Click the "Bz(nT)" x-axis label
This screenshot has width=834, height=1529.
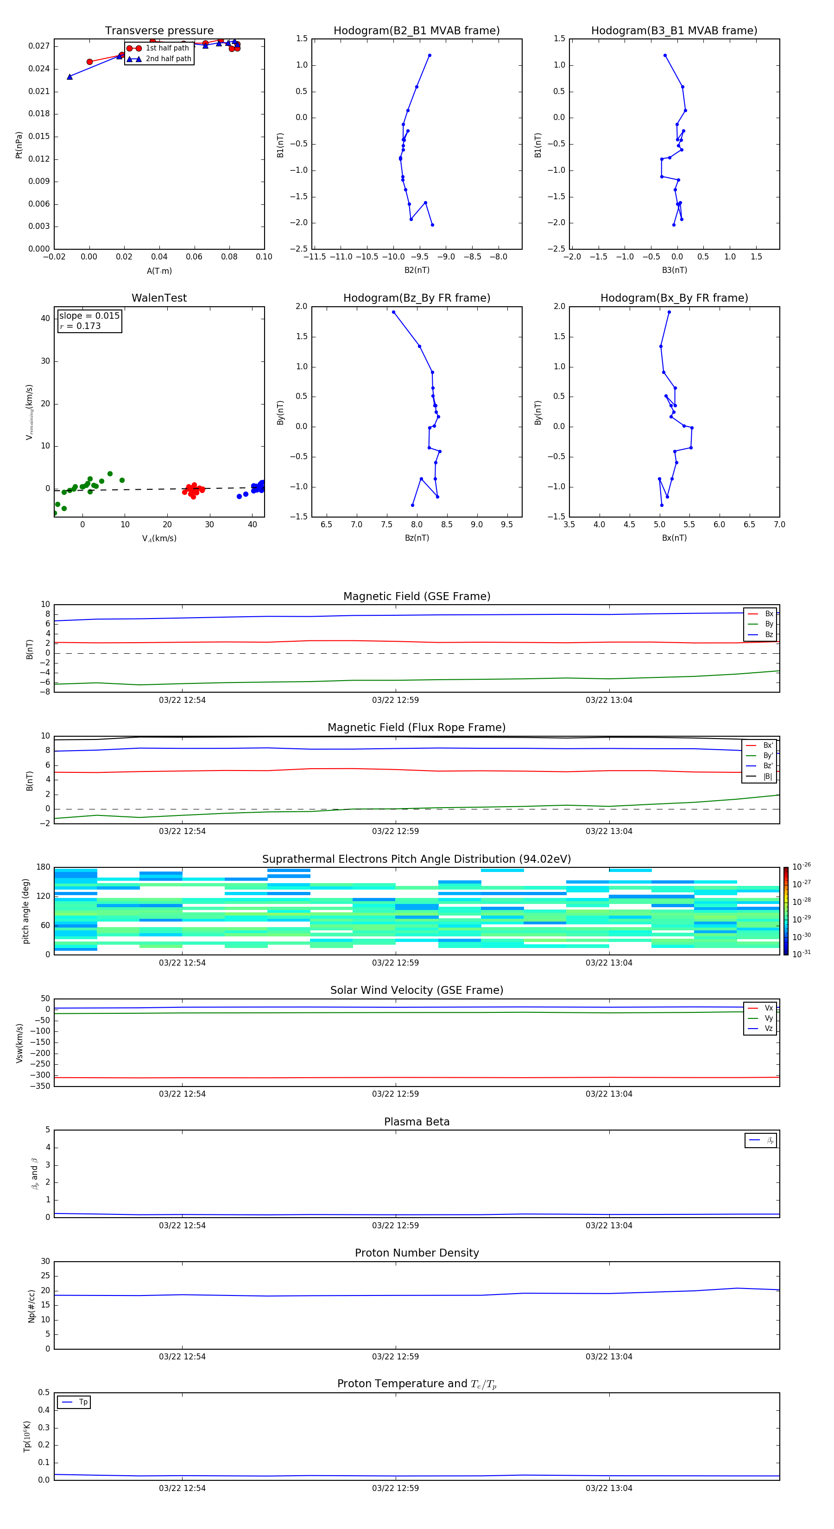[417, 538]
